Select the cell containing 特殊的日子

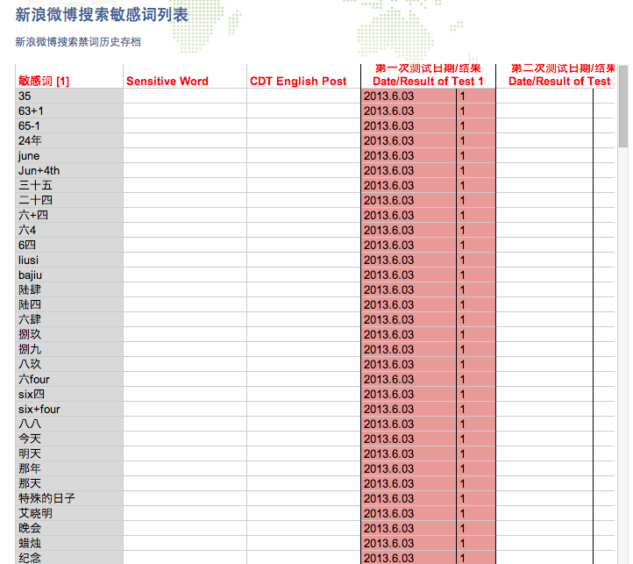(69, 499)
